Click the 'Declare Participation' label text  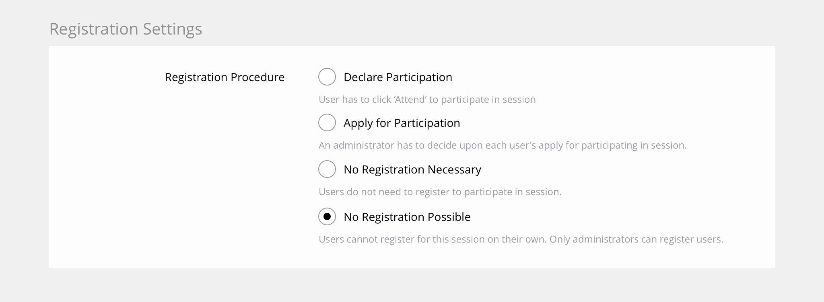[x=398, y=77]
